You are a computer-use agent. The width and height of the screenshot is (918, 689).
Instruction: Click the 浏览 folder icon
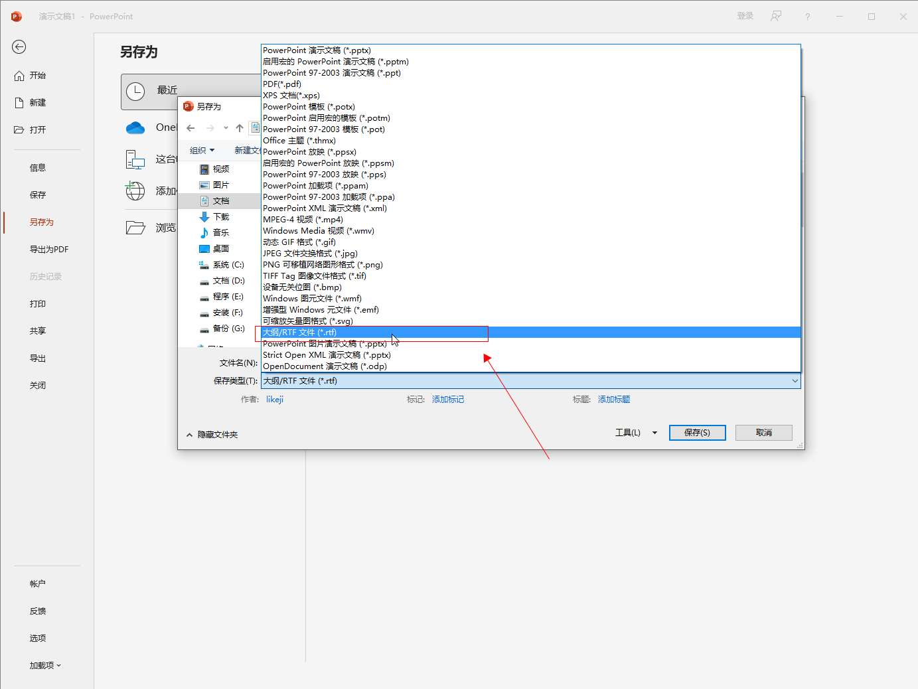pos(135,228)
